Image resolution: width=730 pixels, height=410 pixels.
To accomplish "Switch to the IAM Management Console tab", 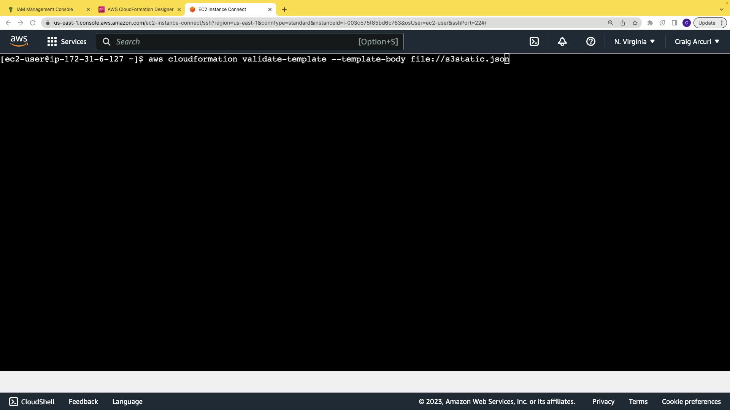I will (x=45, y=9).
